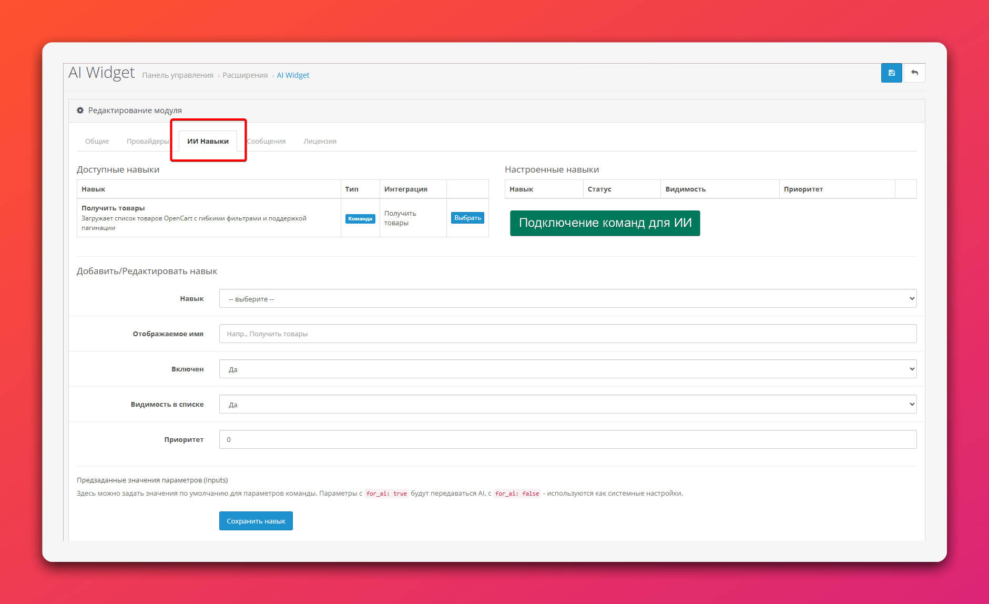The width and height of the screenshot is (989, 604).
Task: Select the ИИ Навыки tab
Action: (208, 142)
